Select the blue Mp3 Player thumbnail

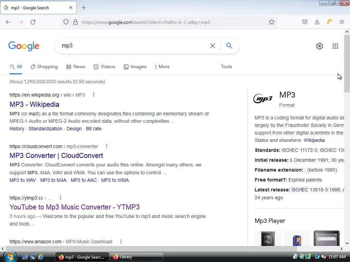(297, 238)
